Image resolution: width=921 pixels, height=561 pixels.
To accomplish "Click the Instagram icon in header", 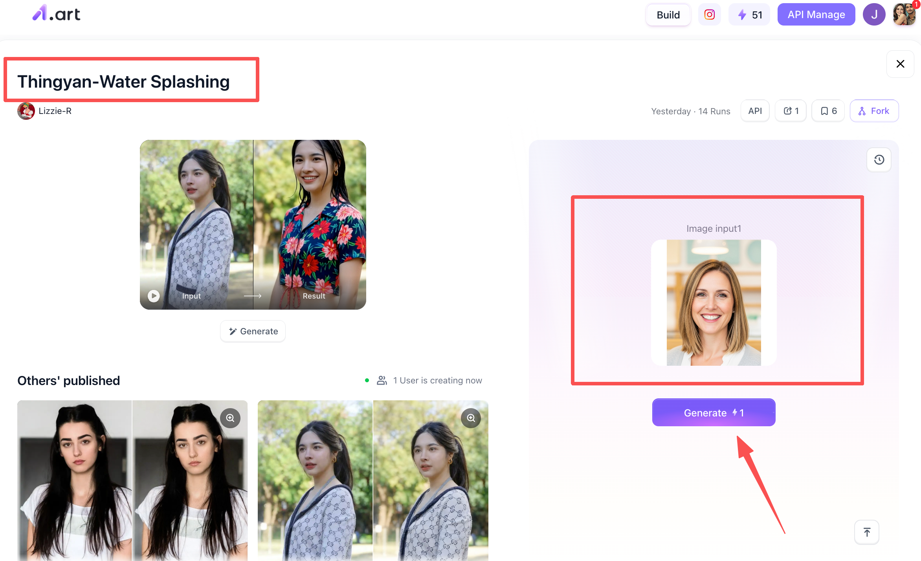I will [x=709, y=15].
